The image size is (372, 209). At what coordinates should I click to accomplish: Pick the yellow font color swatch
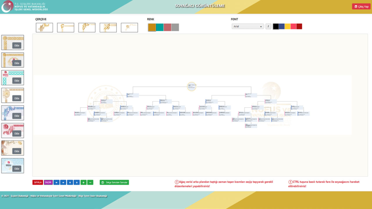288,26
